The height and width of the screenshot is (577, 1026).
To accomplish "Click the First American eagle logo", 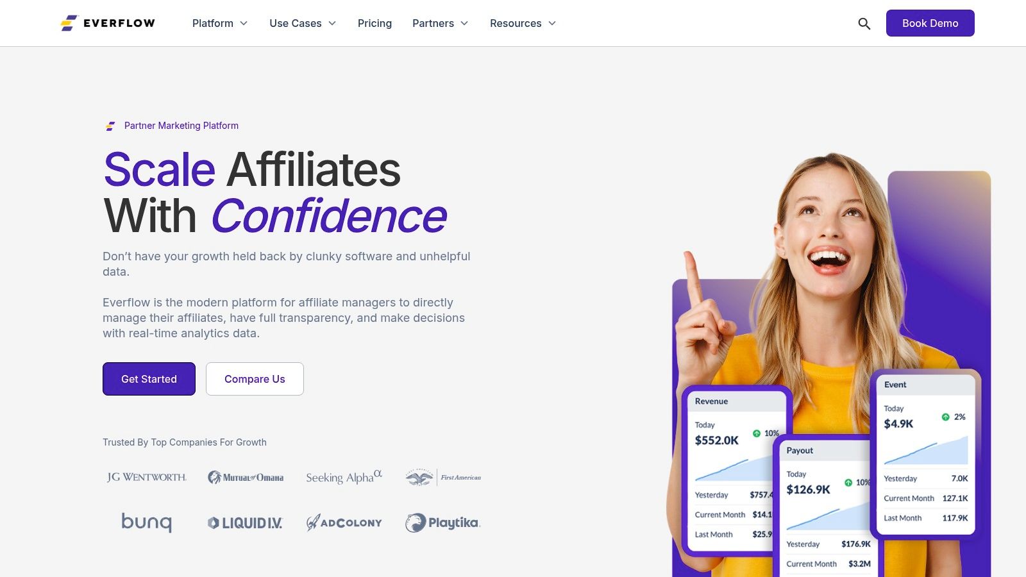I will tap(443, 477).
